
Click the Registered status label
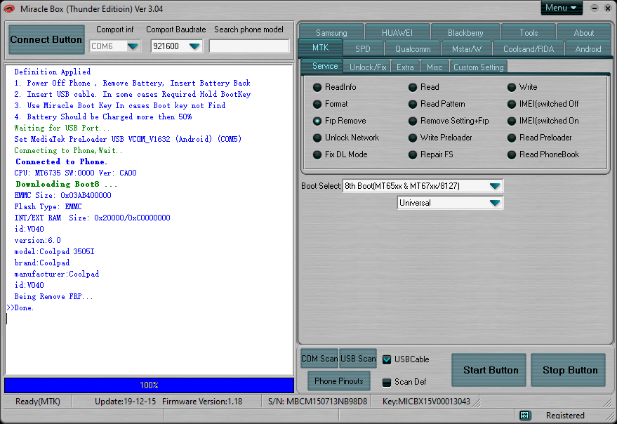pos(565,416)
